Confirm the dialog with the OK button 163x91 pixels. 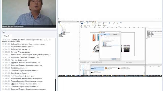point(114,59)
